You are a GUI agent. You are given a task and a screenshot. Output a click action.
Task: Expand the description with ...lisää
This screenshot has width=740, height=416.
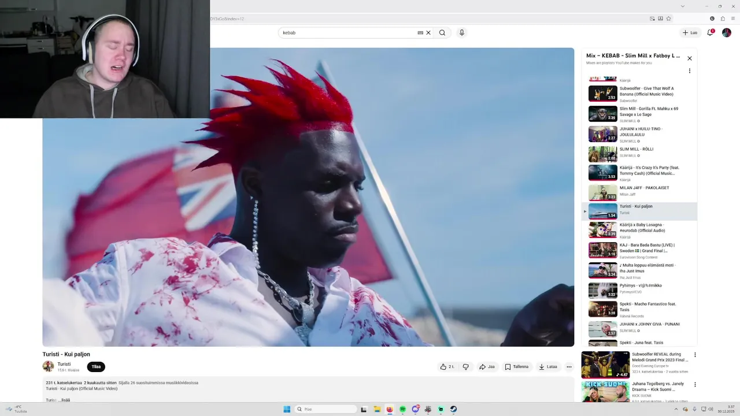(64, 400)
